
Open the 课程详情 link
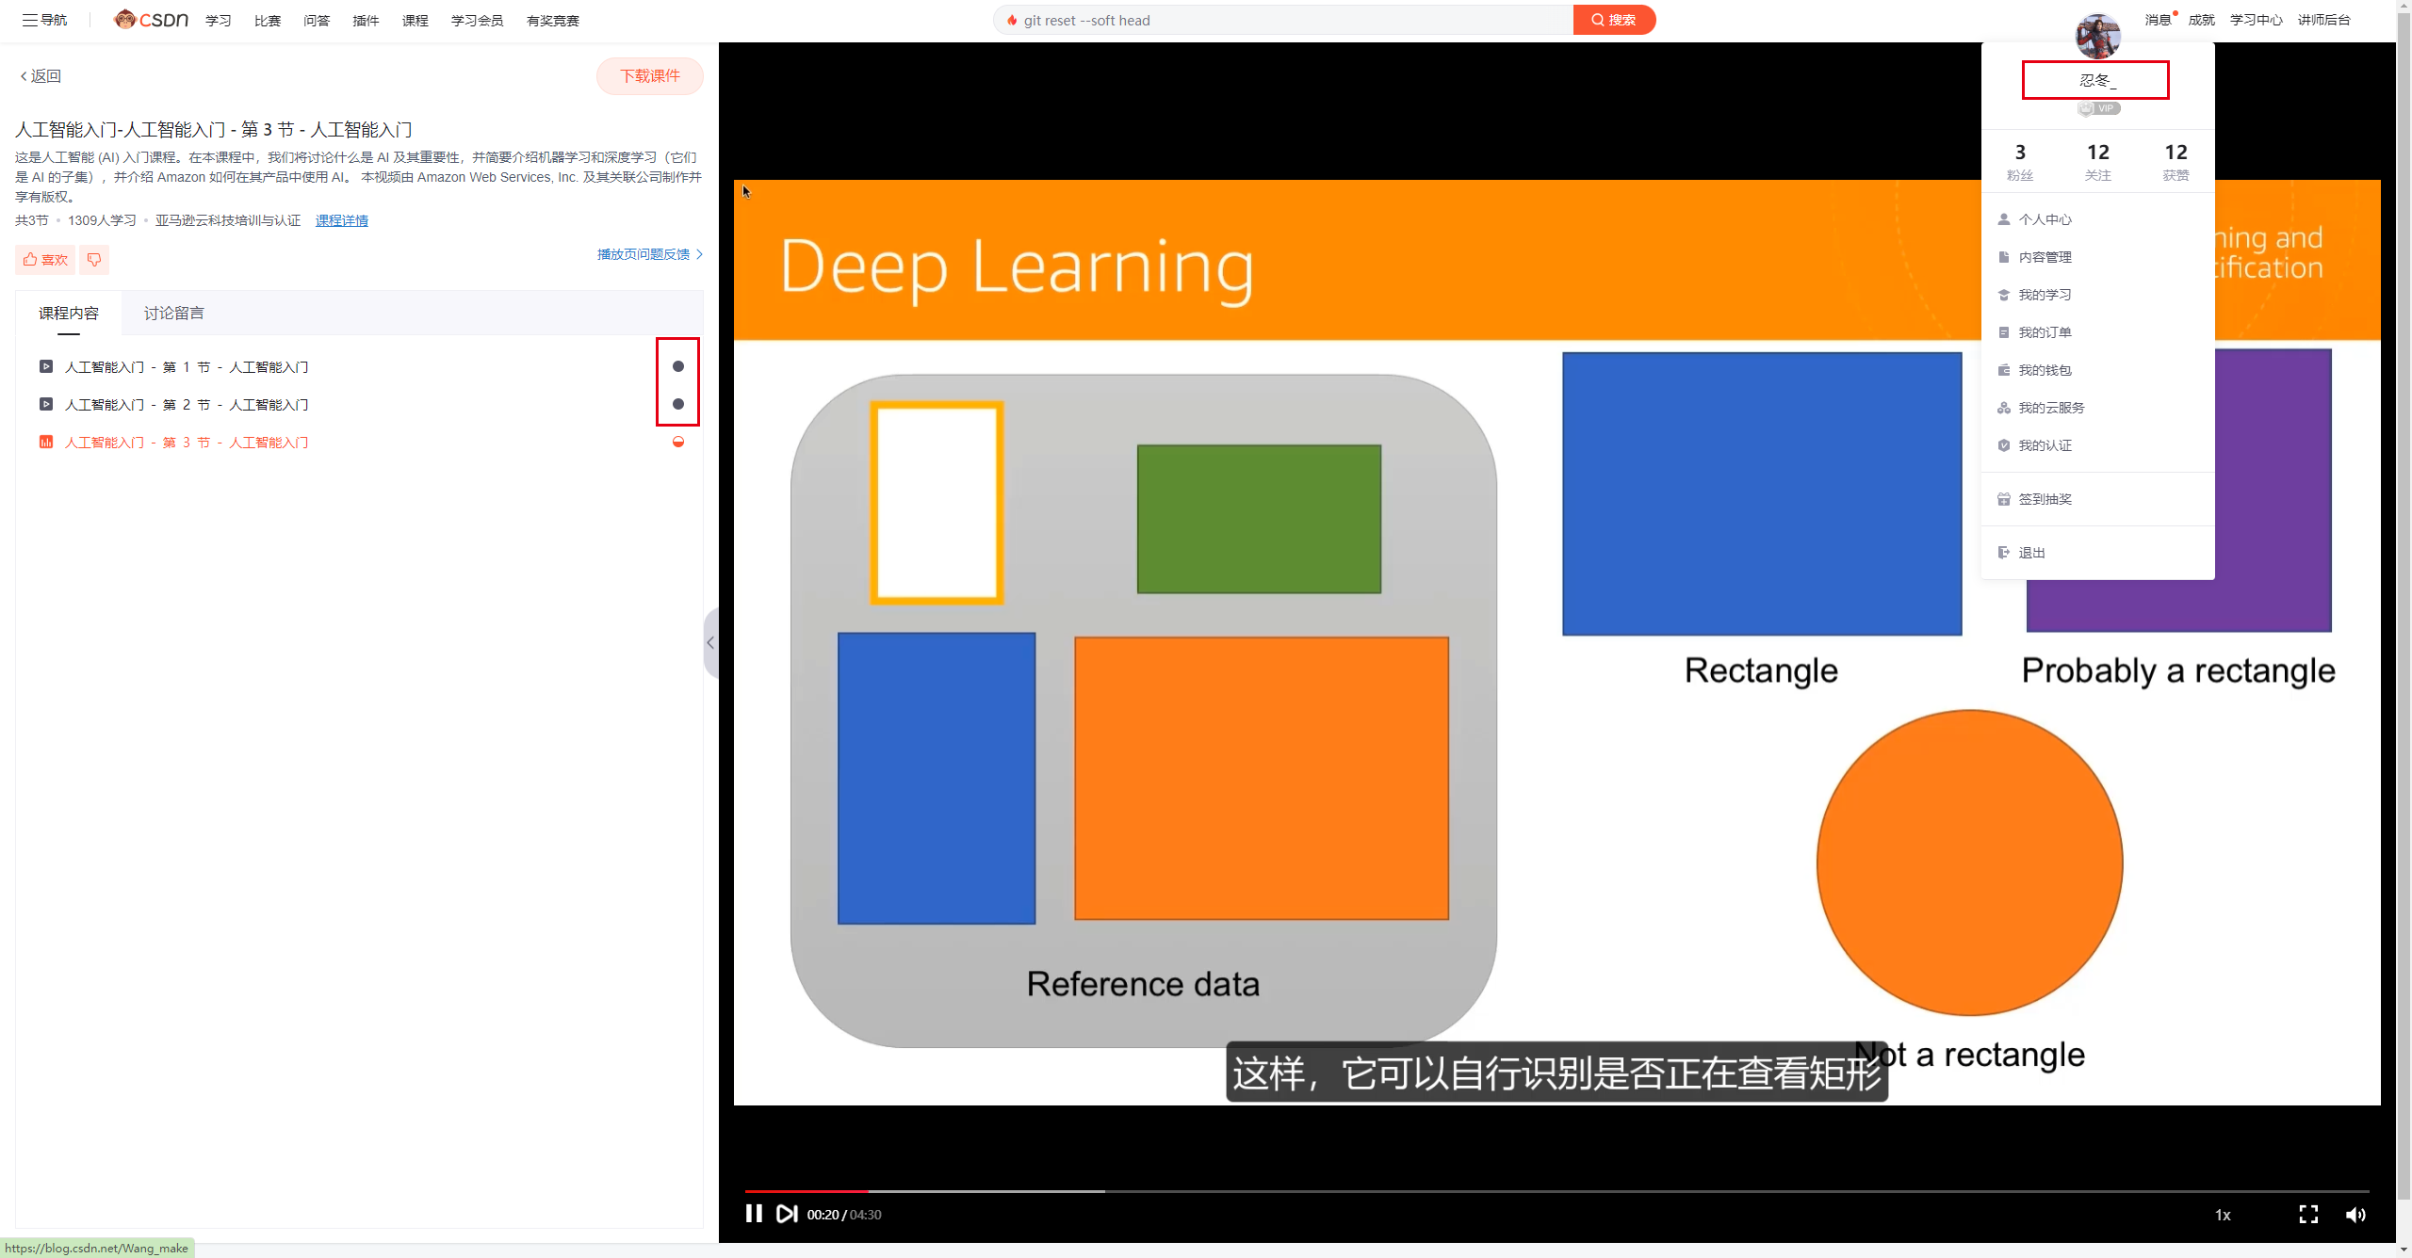341,220
